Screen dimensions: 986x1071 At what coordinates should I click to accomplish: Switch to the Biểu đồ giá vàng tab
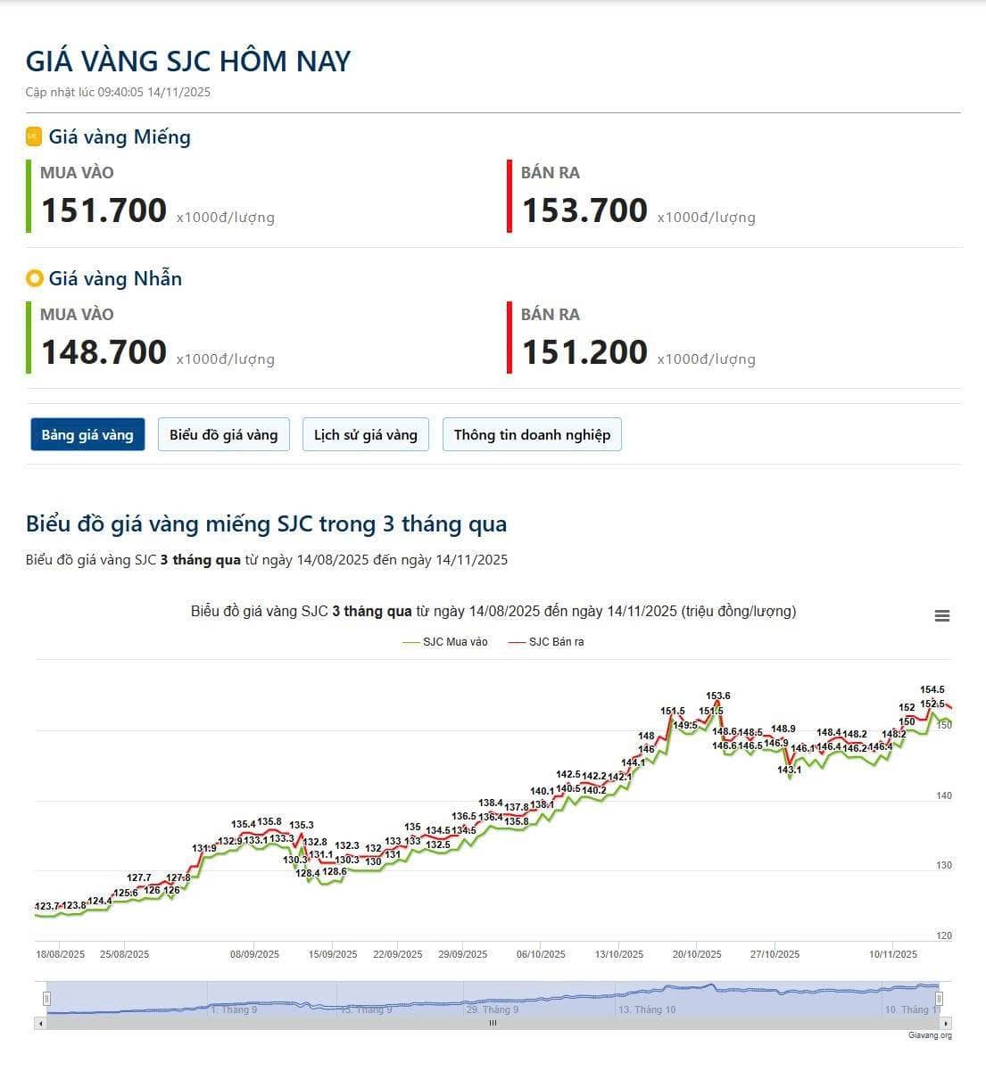click(x=224, y=435)
